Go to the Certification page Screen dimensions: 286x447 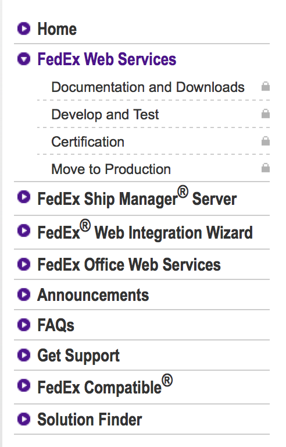click(x=88, y=141)
